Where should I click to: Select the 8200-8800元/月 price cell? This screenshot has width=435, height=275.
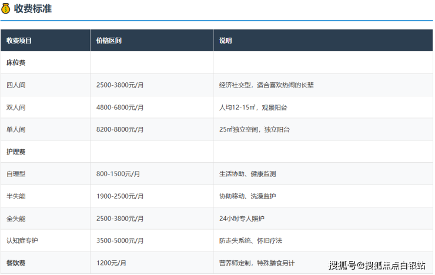(120, 129)
